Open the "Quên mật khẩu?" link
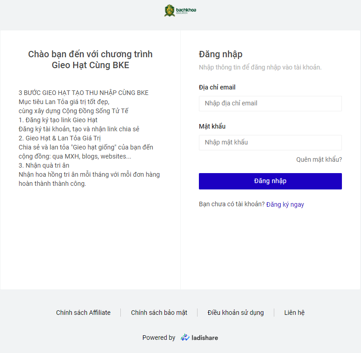Screen dimensions: 361x353 coord(319,159)
